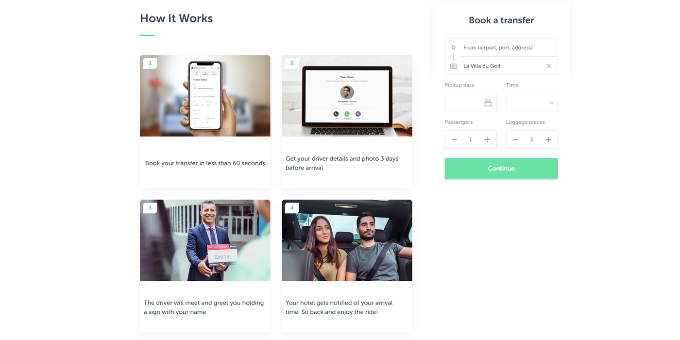Decrease passengers with minus icon
Viewport: 680px width, 340px height.
click(454, 139)
